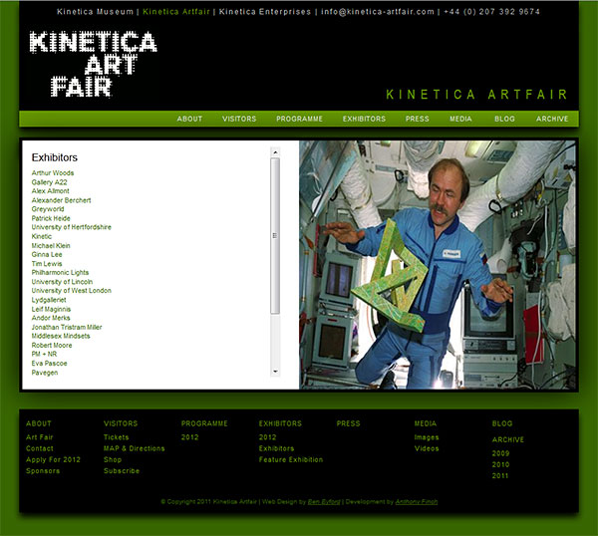Open MAP & Directions in footer
The height and width of the screenshot is (536, 598).
point(134,448)
